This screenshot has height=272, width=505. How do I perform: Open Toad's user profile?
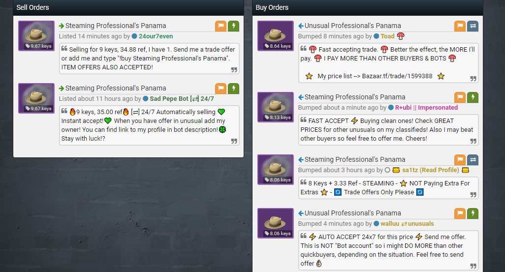(x=387, y=36)
